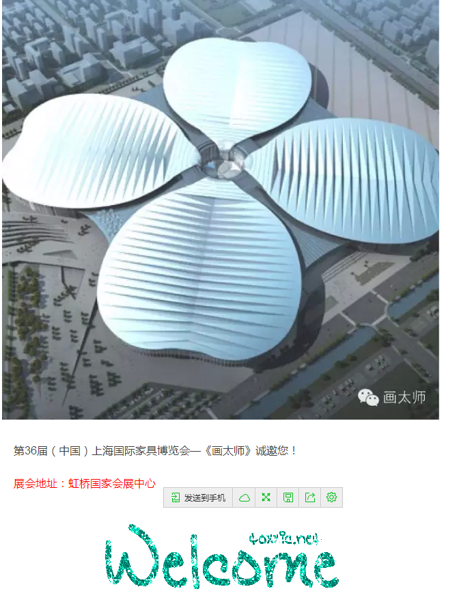Click the red 展会地址:虹桥国家会展中心 text
The width and height of the screenshot is (472, 602).
tap(85, 483)
